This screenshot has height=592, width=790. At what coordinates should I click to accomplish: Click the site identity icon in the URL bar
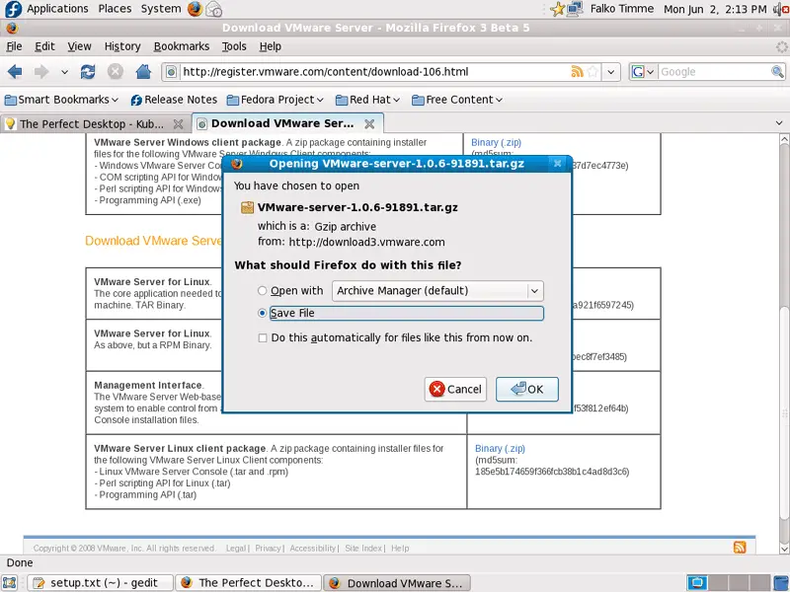tap(171, 72)
